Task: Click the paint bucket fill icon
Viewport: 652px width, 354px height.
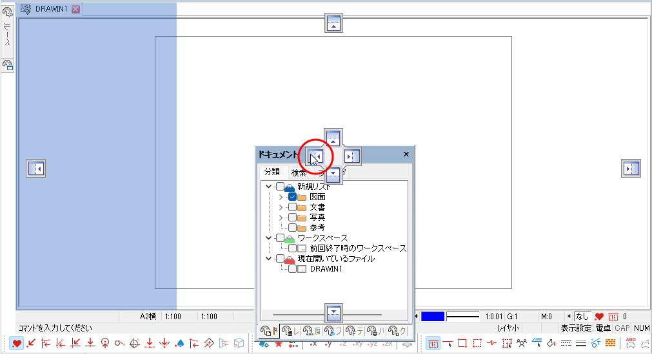Action: pyautogui.click(x=551, y=344)
